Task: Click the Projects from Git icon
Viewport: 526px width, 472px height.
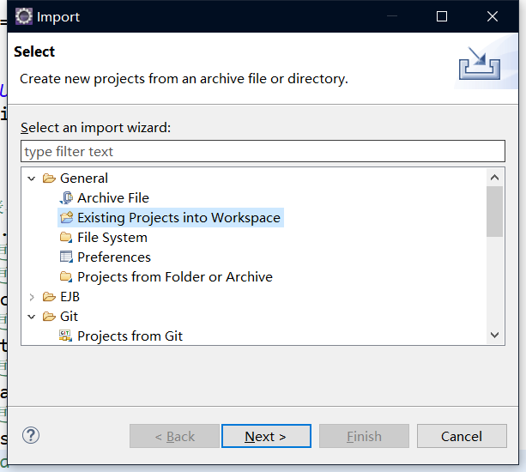Action: click(x=66, y=336)
